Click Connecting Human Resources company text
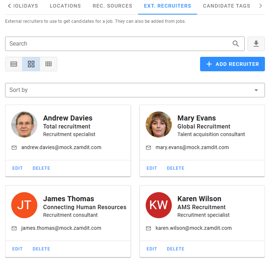The height and width of the screenshot is (262, 270). [85, 207]
